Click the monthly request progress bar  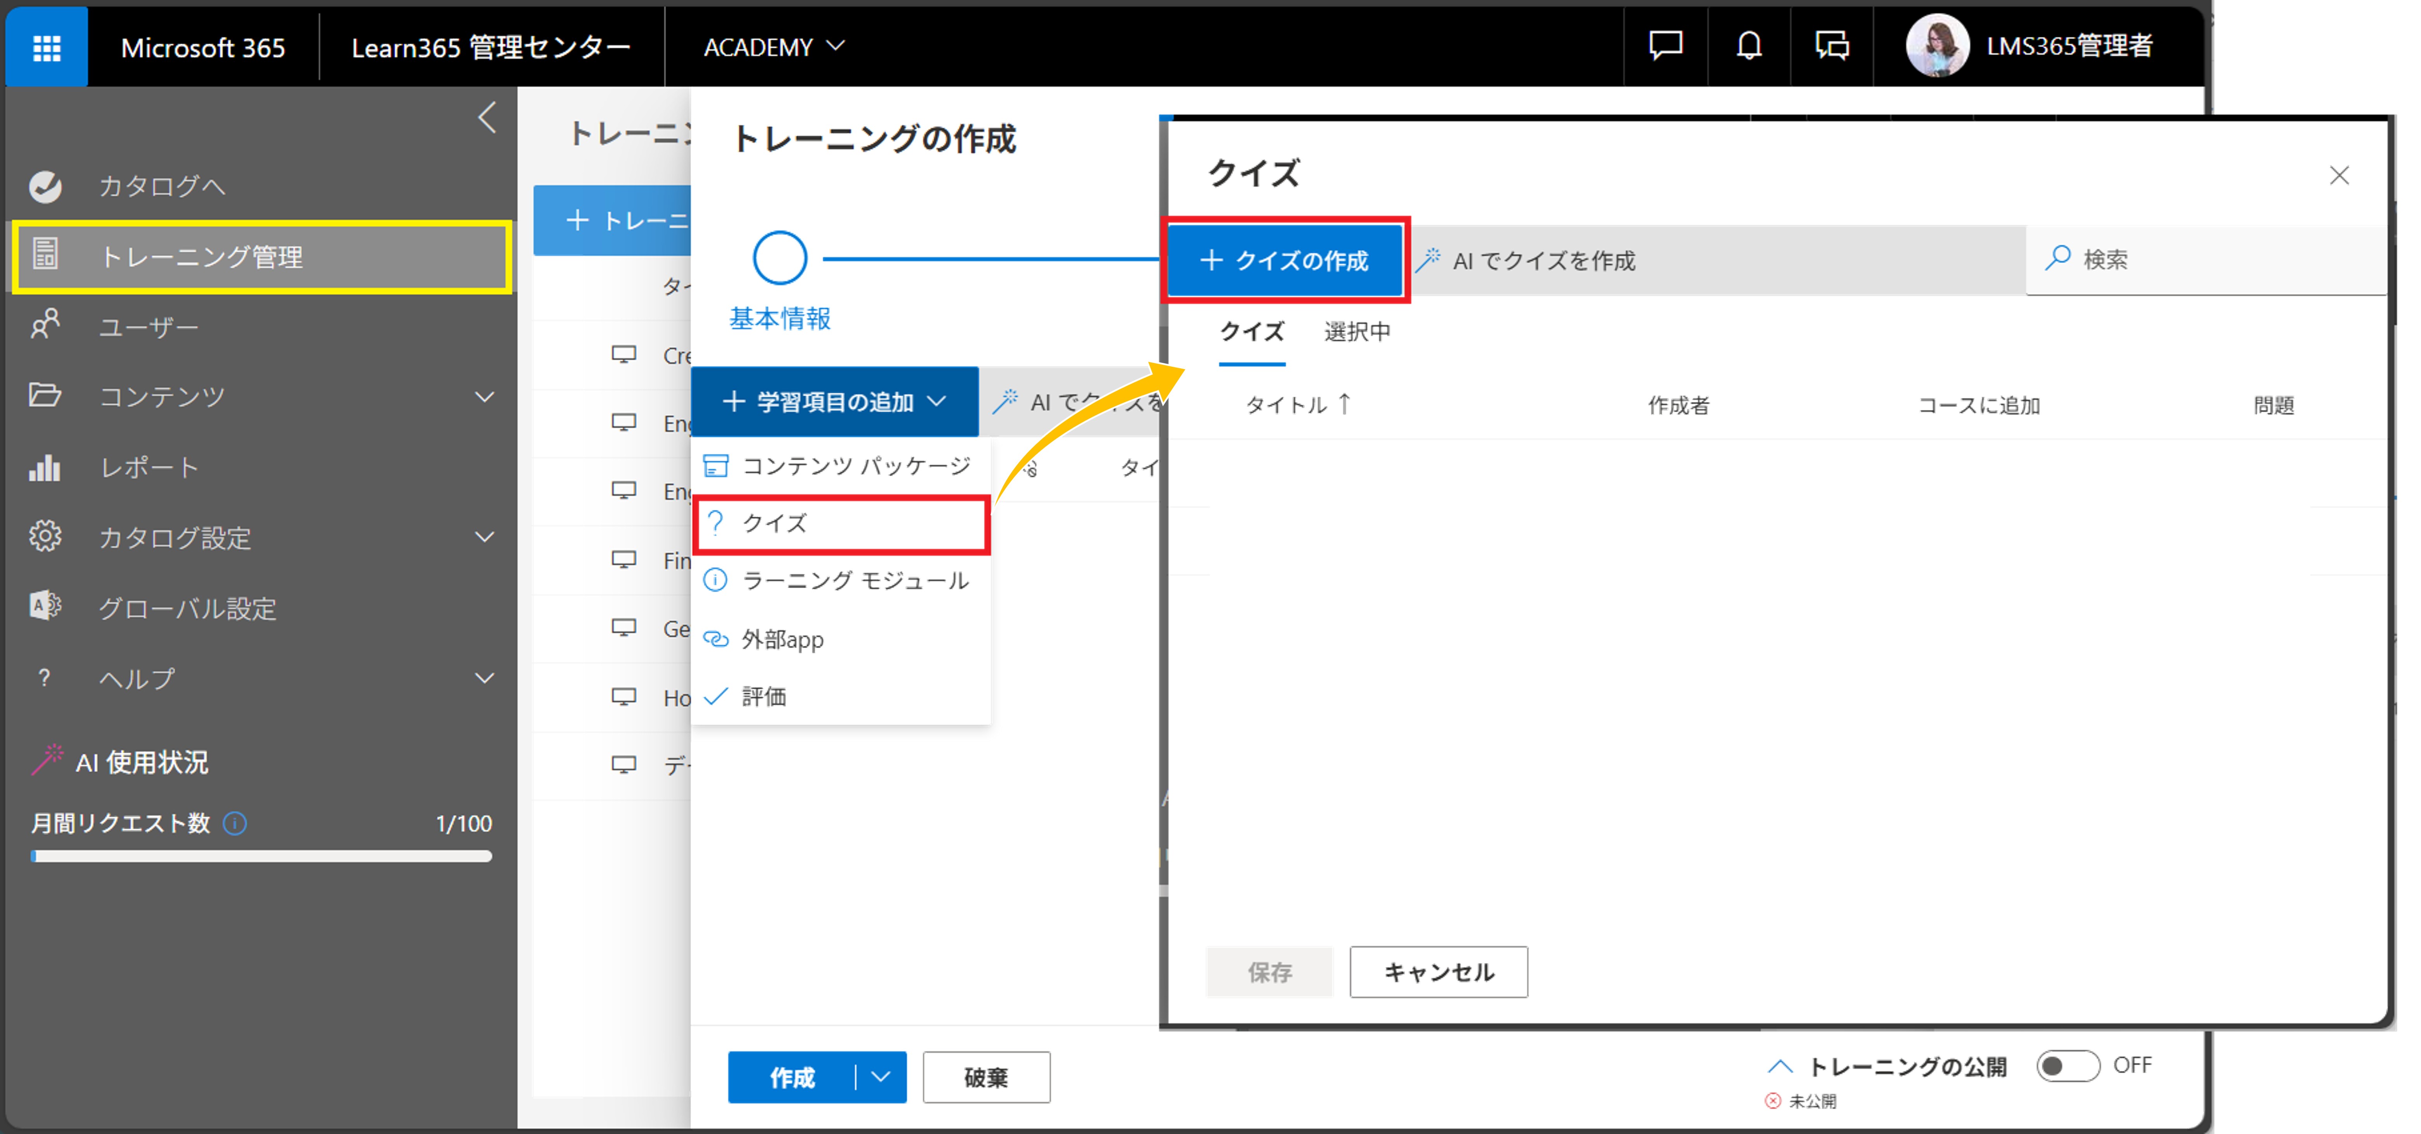click(x=261, y=856)
